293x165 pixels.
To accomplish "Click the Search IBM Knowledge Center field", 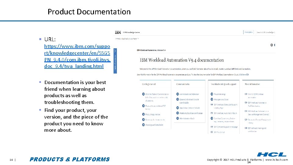I will pos(266,32).
